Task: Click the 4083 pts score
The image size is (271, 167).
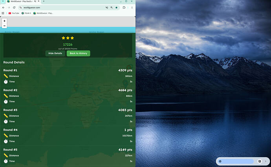Action: click(x=125, y=110)
